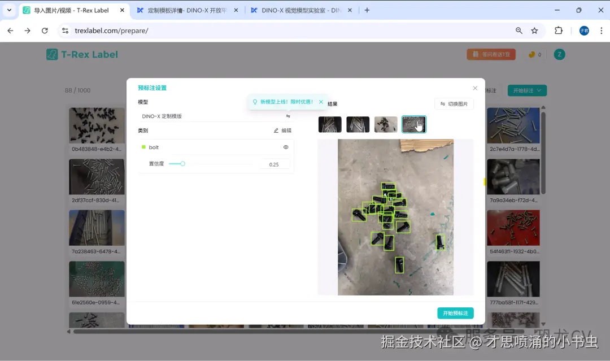
Task: Click the 置信度 confidence slider handle
Action: click(182, 164)
